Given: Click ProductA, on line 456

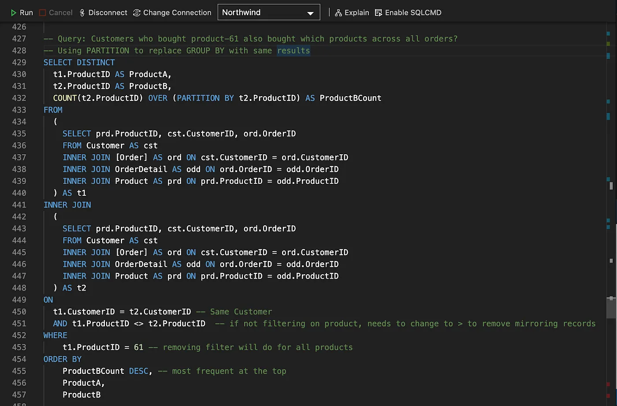Looking at the screenshot, I should tap(84, 383).
